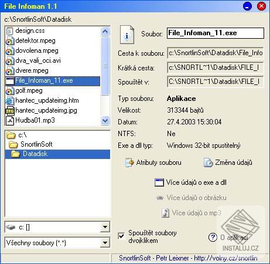Screen dimensions: 270x264
Task: Click the hantec_updateimg.htm browser icon
Action: 10,101
